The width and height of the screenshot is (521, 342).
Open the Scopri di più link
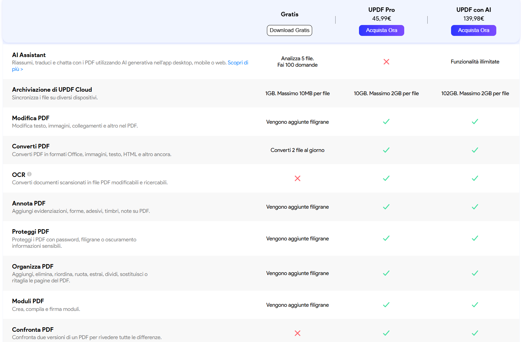[238, 63]
